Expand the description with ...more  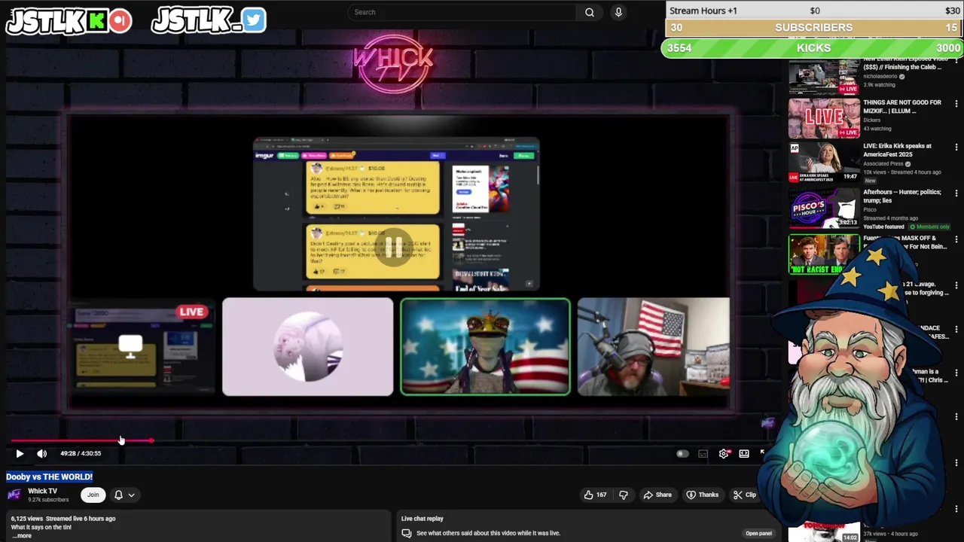pos(22,535)
